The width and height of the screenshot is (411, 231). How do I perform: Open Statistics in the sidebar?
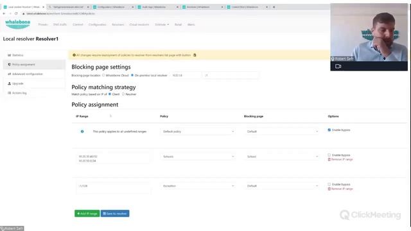[34, 55]
